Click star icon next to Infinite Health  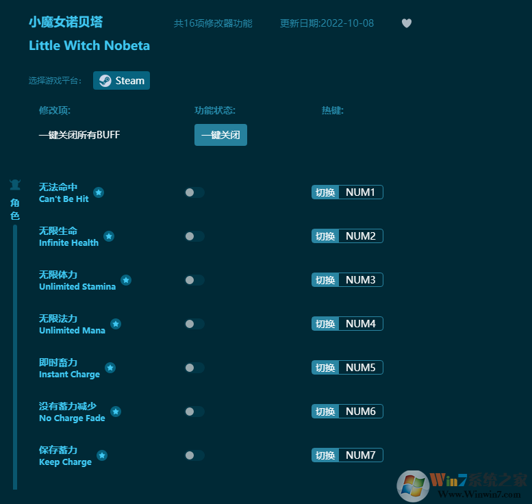(109, 236)
